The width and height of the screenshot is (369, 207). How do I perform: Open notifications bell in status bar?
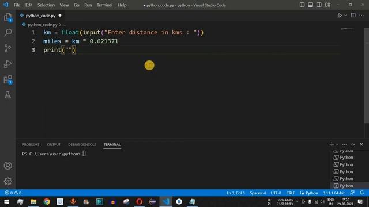pyautogui.click(x=362, y=193)
